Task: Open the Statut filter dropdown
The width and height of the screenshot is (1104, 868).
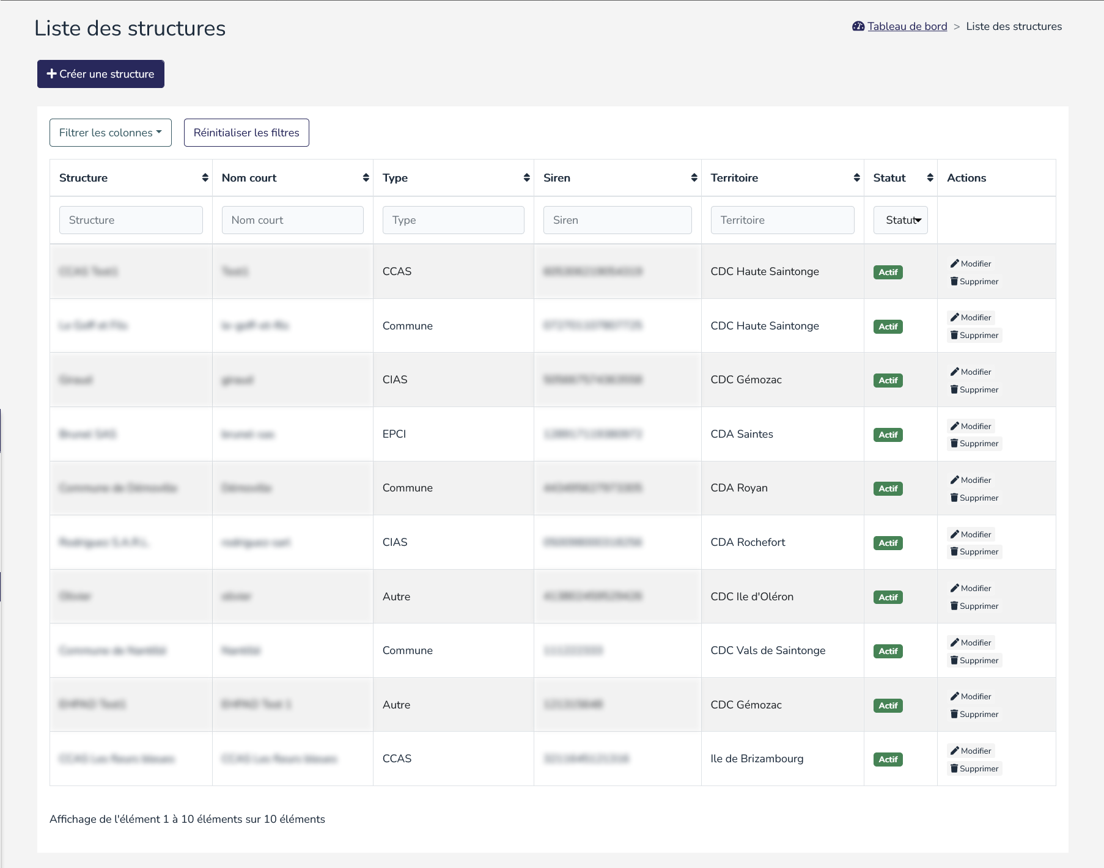Action: coord(900,220)
